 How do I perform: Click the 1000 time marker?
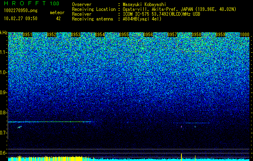(x=245, y=35)
